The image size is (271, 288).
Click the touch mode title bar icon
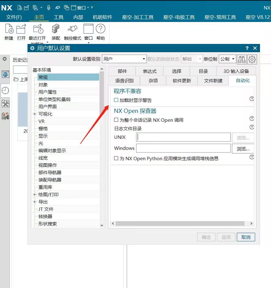point(58,8)
